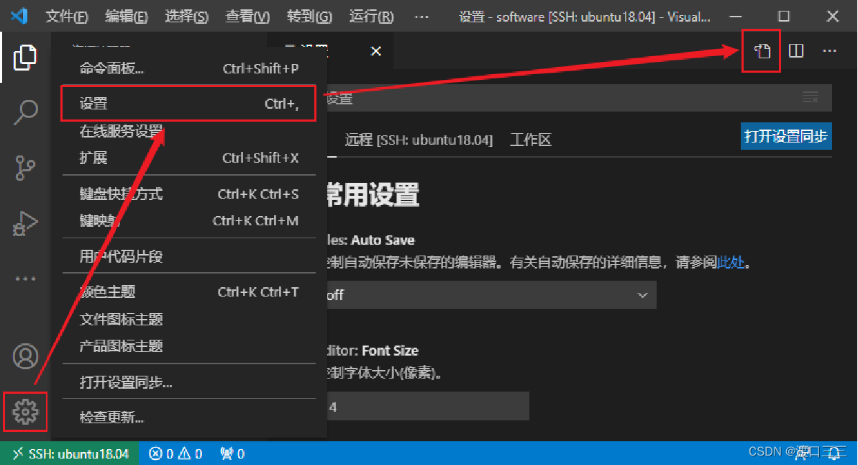Open the Run and Debug icon
Viewport: 858px width, 465px height.
coord(25,223)
